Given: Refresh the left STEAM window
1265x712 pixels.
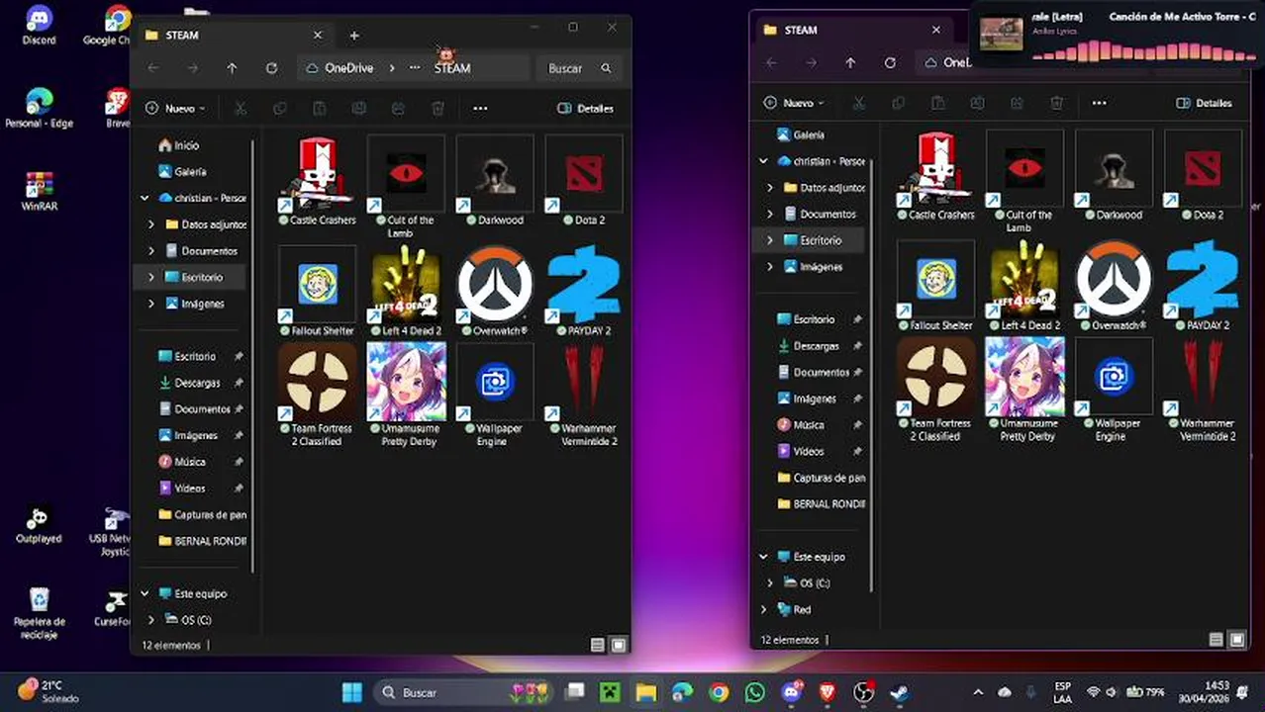Looking at the screenshot, I should click(x=271, y=68).
